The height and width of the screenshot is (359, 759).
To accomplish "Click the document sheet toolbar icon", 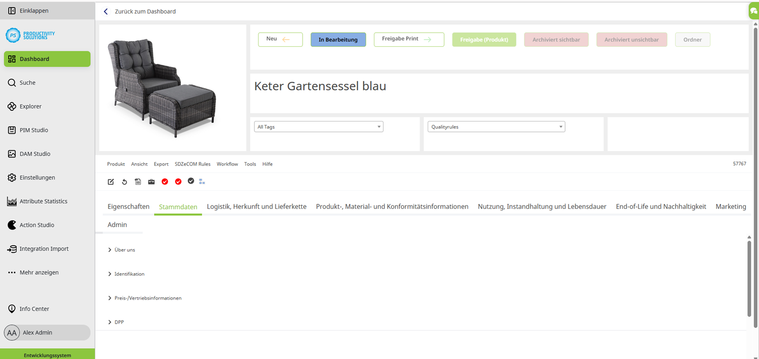I will coord(138,182).
